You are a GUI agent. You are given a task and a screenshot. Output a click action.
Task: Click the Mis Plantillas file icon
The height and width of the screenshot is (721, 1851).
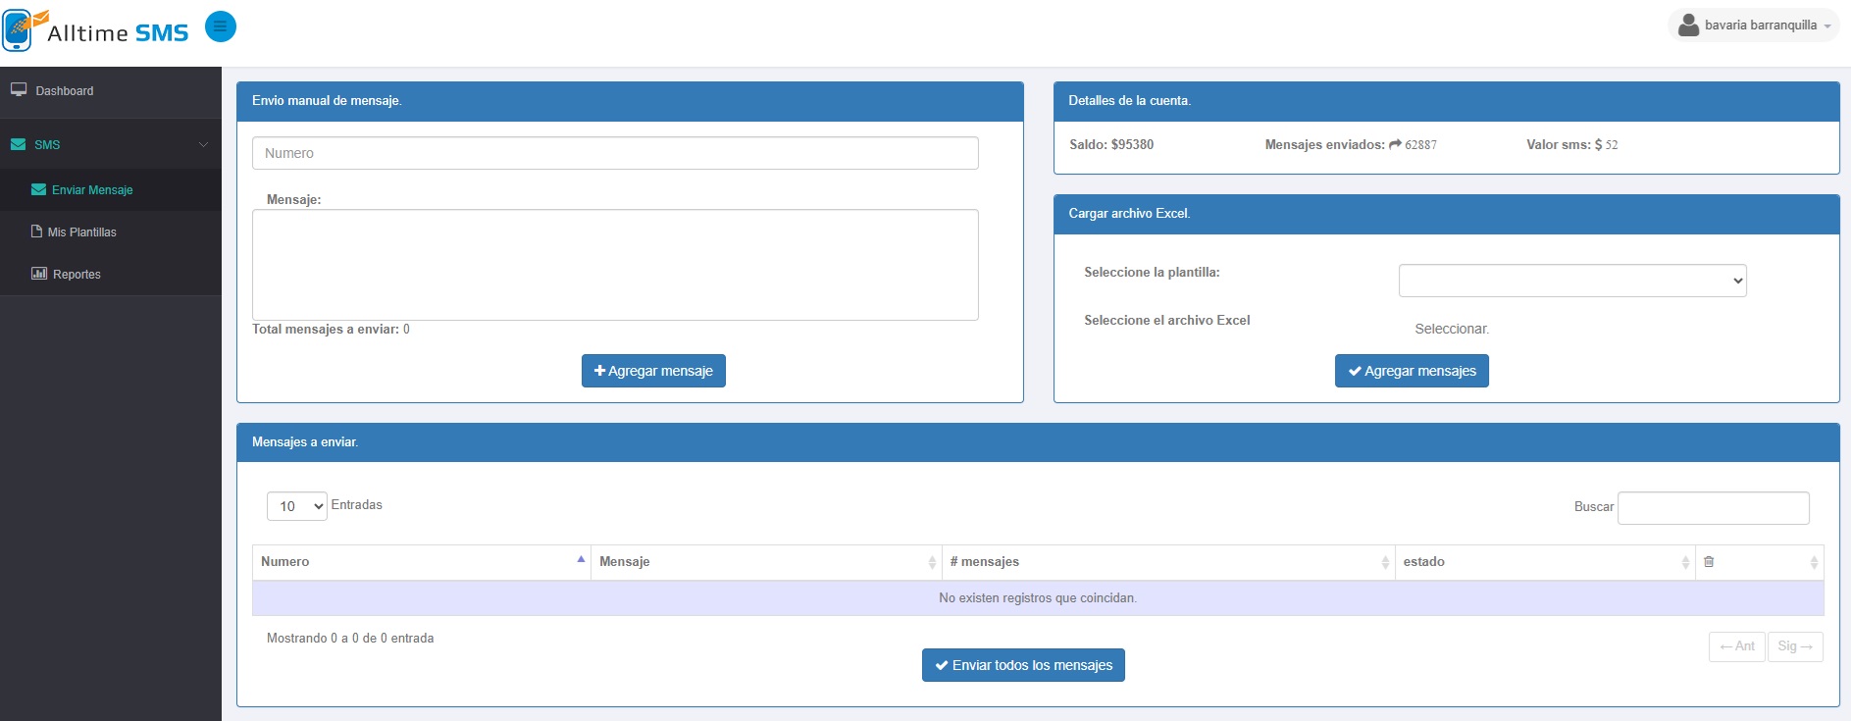[x=37, y=232]
